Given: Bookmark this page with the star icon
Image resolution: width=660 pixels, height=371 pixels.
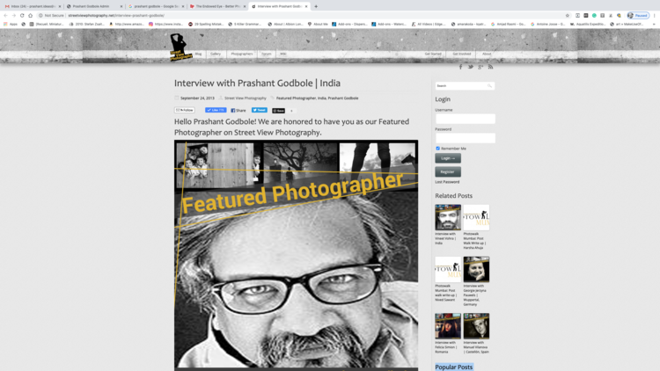Looking at the screenshot, I should coord(567,15).
